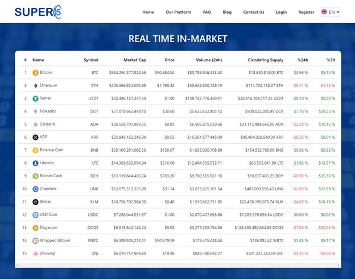
Task: Click the Dogecoin coin icon
Action: coord(35,228)
